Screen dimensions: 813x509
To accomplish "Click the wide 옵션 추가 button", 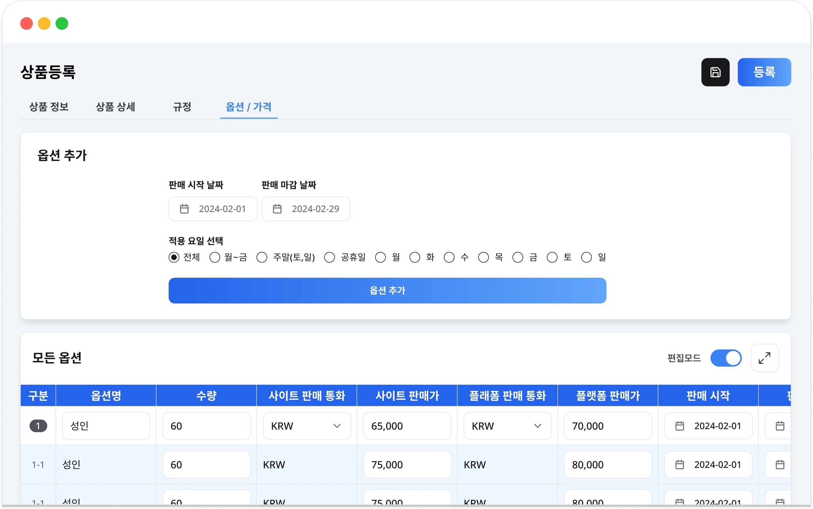I will pyautogui.click(x=387, y=291).
